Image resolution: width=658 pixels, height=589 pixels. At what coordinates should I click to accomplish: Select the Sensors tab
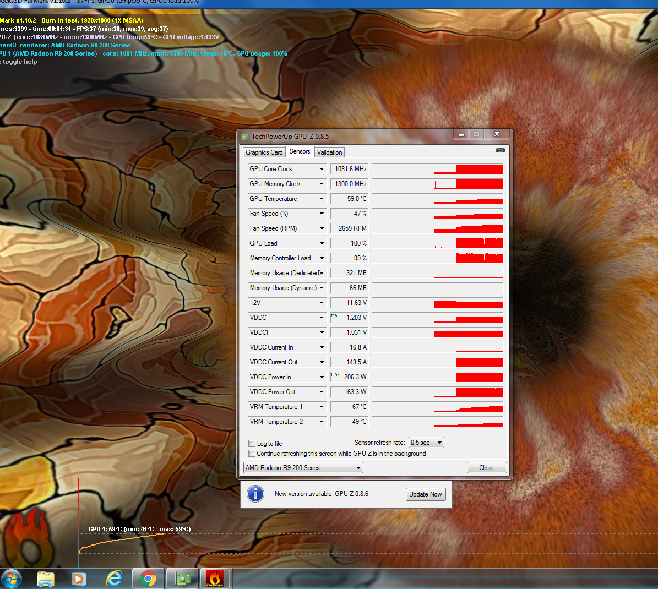[x=300, y=151]
